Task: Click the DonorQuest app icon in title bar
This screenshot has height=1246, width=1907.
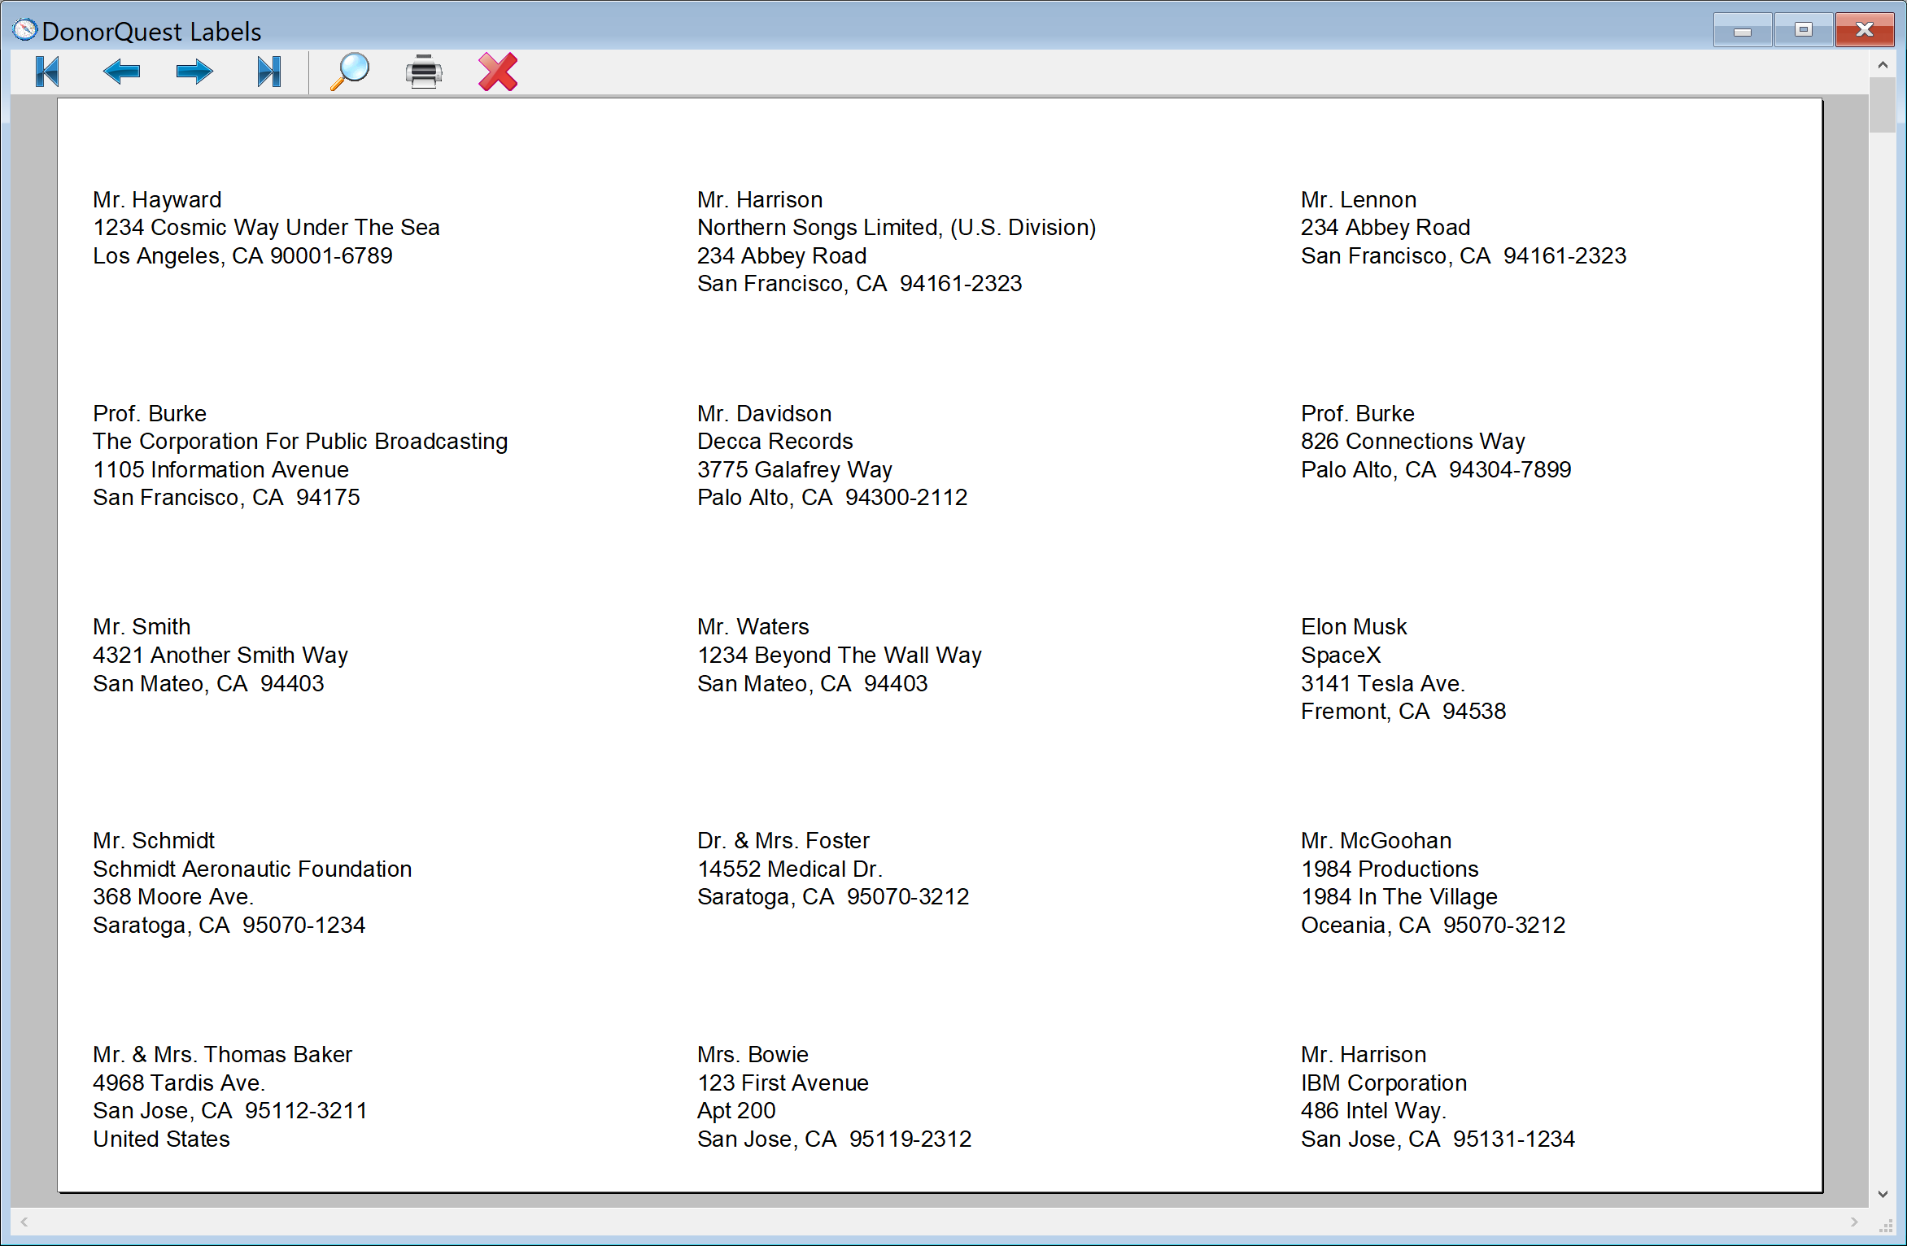Action: pyautogui.click(x=25, y=30)
